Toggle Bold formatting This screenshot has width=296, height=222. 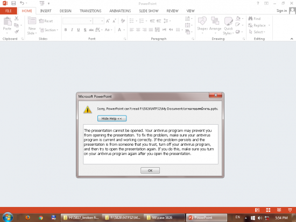[66, 30]
